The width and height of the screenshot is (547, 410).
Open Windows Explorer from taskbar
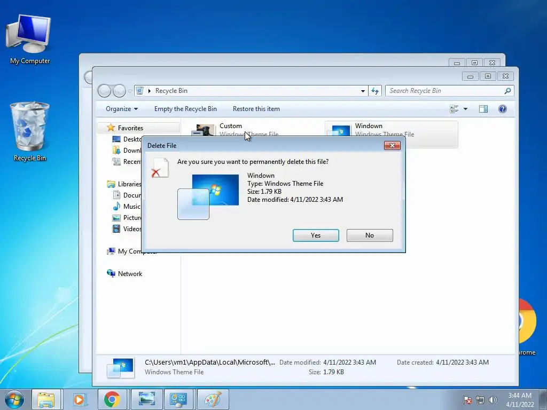pos(46,399)
